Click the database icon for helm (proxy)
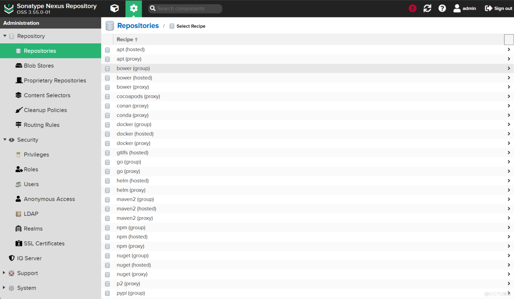 [x=107, y=190]
